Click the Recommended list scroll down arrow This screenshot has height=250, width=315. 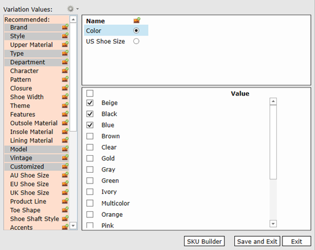73,226
